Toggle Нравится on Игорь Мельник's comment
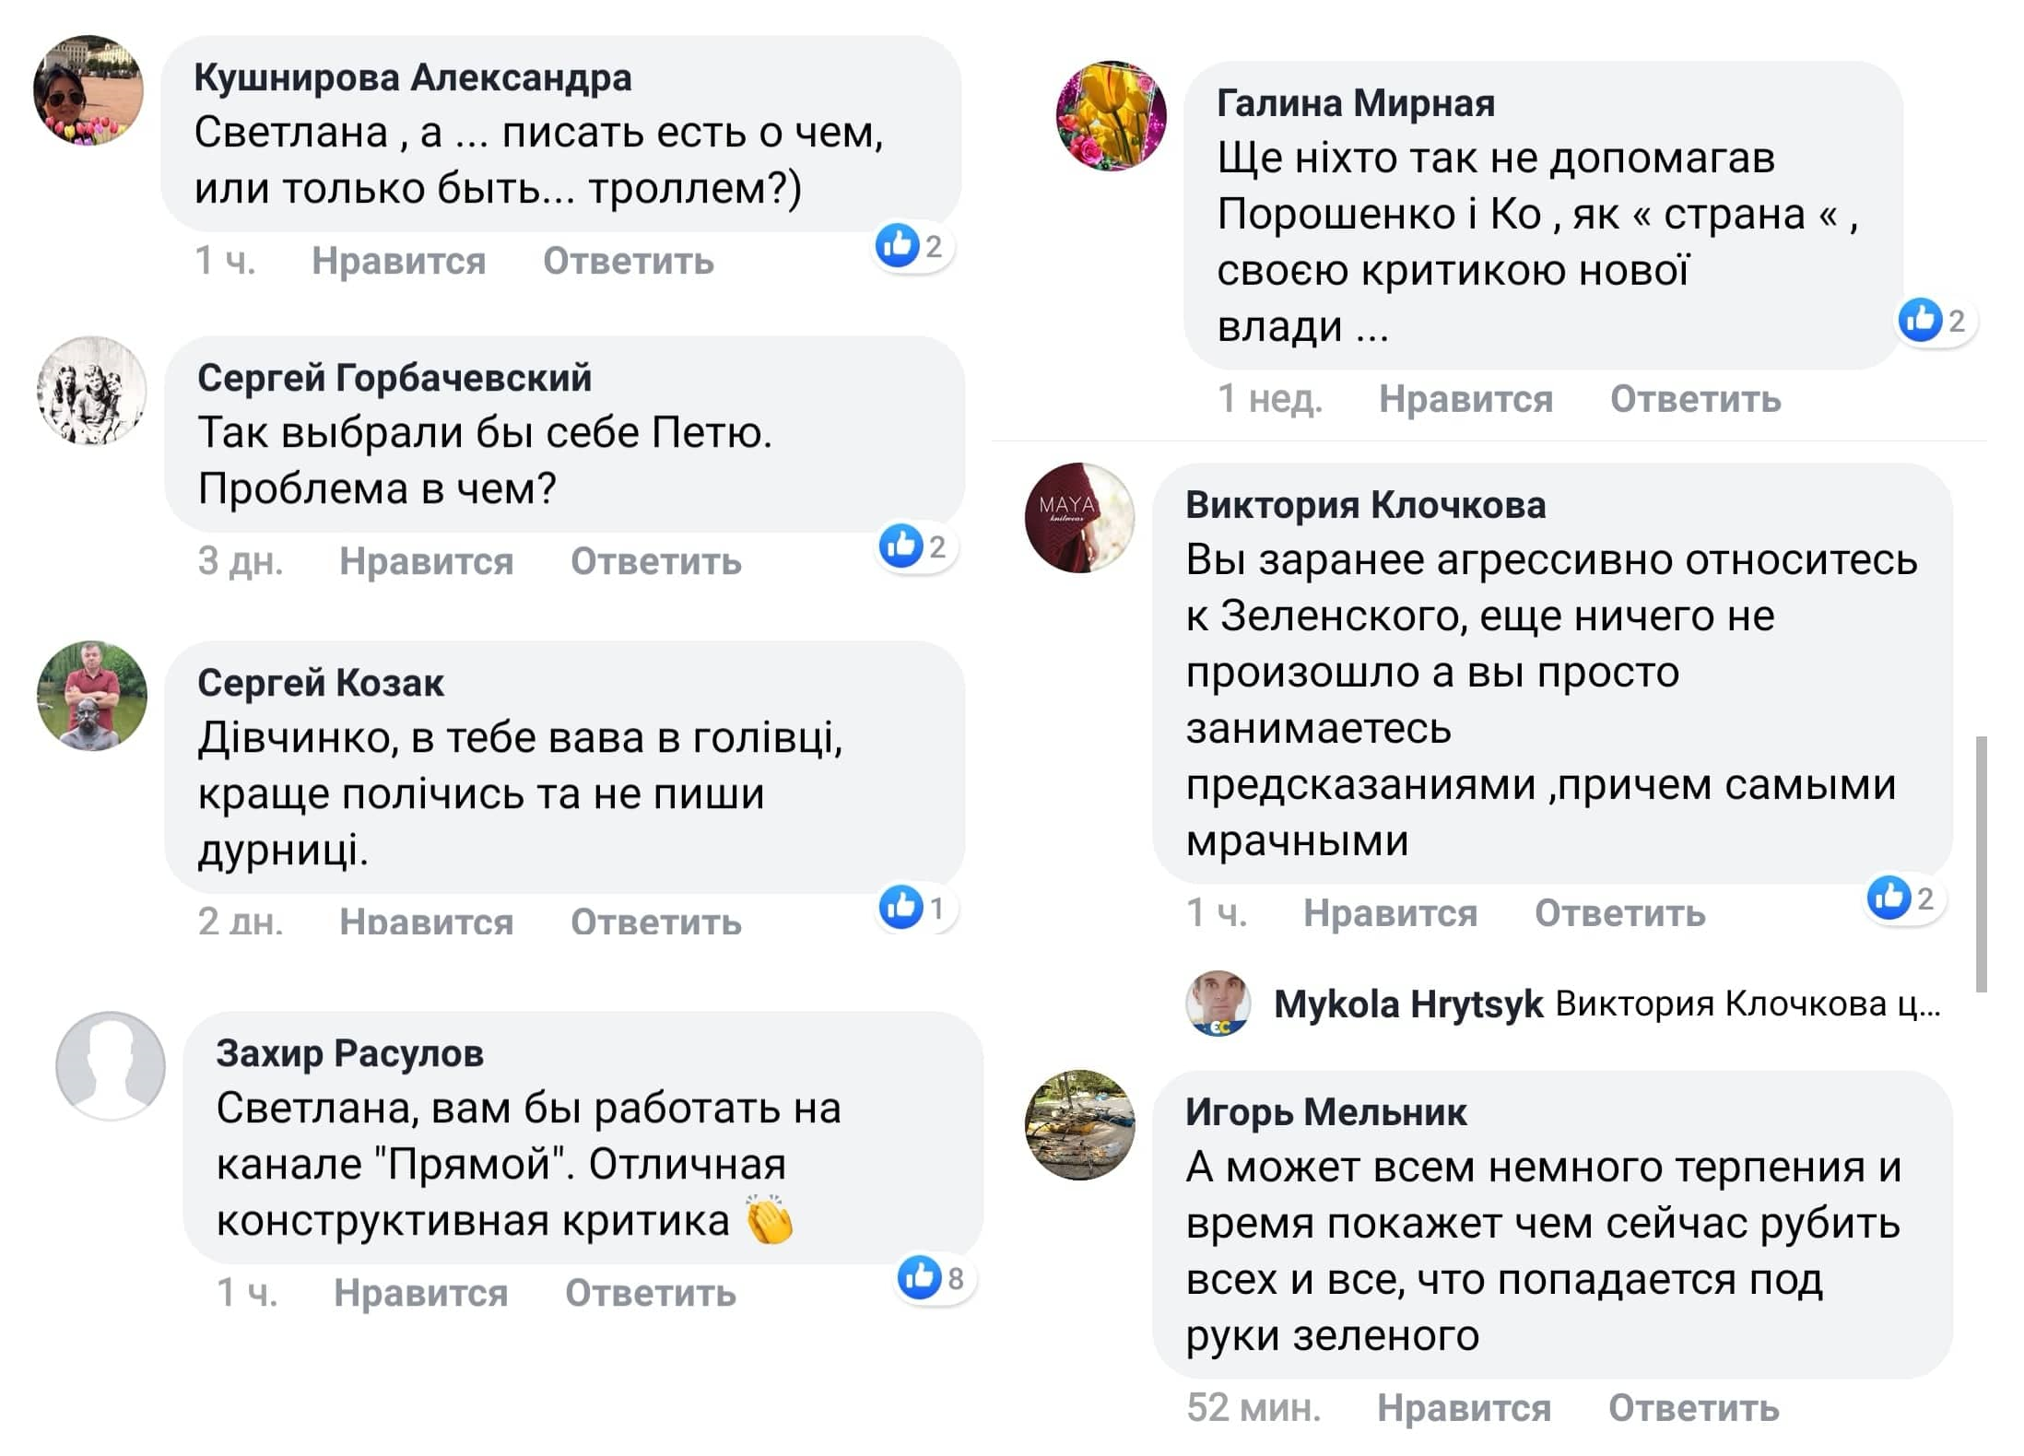 1464,1408
